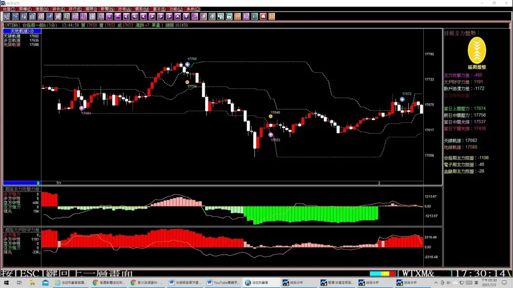Open the 技術(A) menu

(x=125, y=9)
